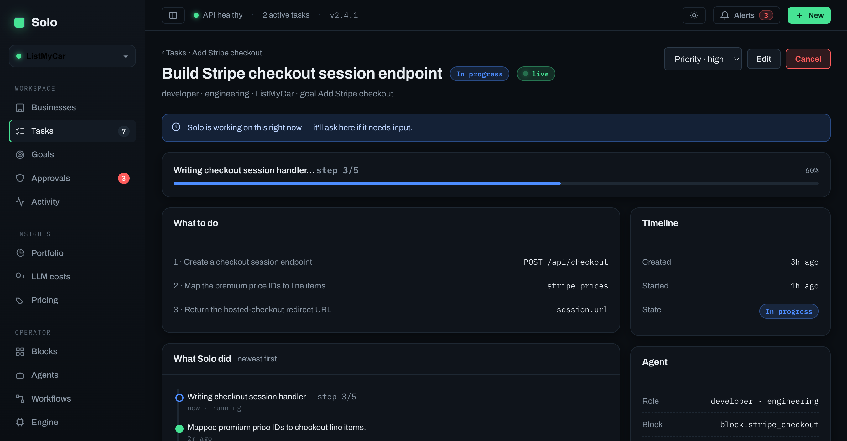Open Goals section

72,154
